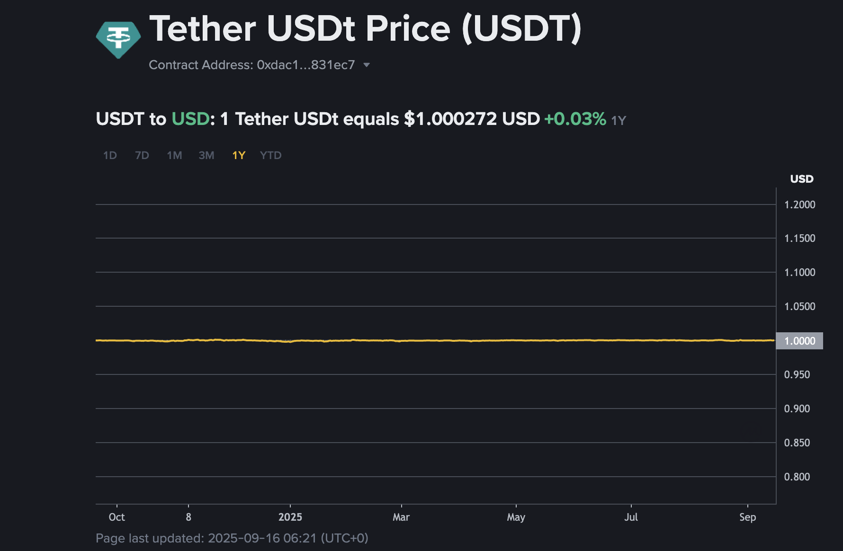Click the green USD link
843x551 pixels.
tap(190, 119)
